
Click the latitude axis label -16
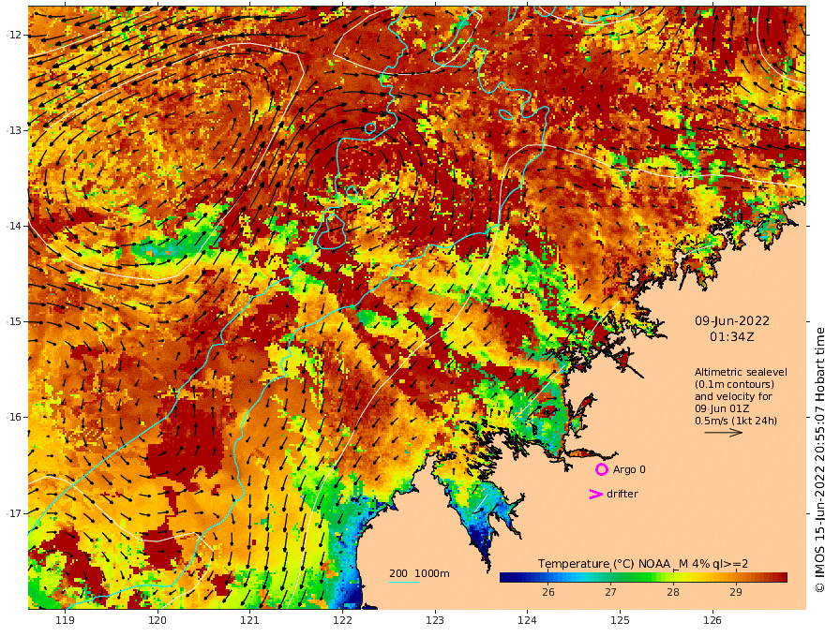(x=13, y=417)
